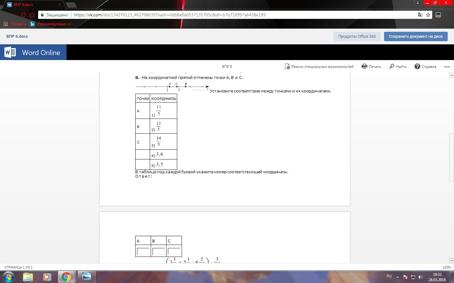454x283 pixels.
Task: Open File Explorer from the taskbar
Action: pyautogui.click(x=28, y=277)
